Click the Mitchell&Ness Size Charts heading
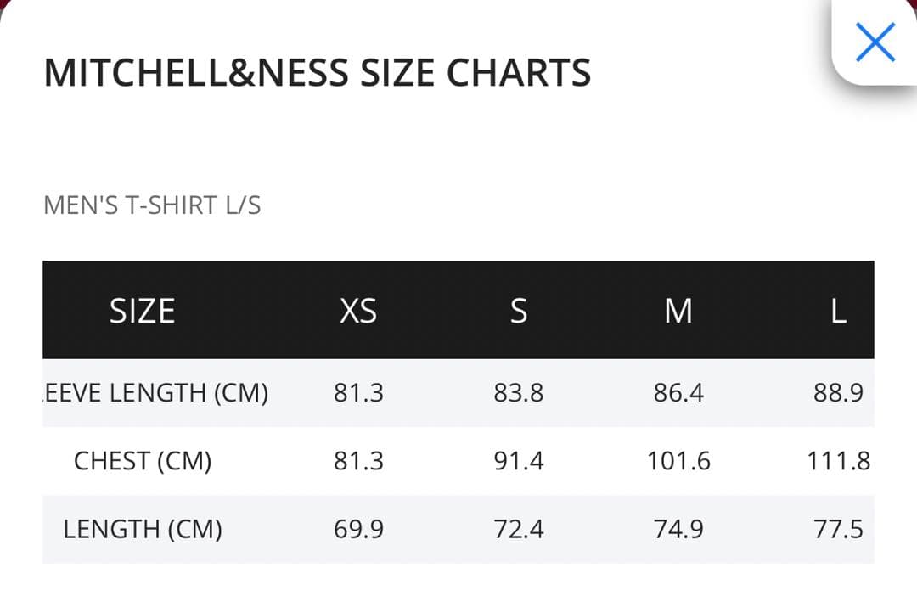 click(x=317, y=73)
